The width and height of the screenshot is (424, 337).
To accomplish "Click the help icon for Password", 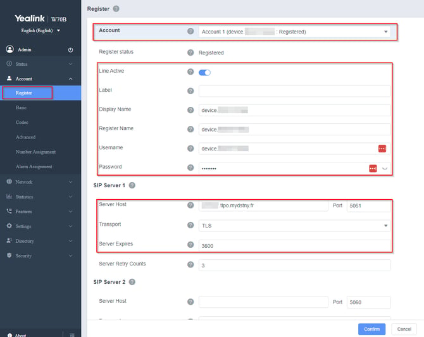I will click(190, 168).
